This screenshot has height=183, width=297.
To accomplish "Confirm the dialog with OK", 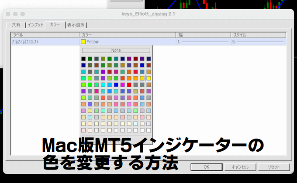I will (x=206, y=167).
